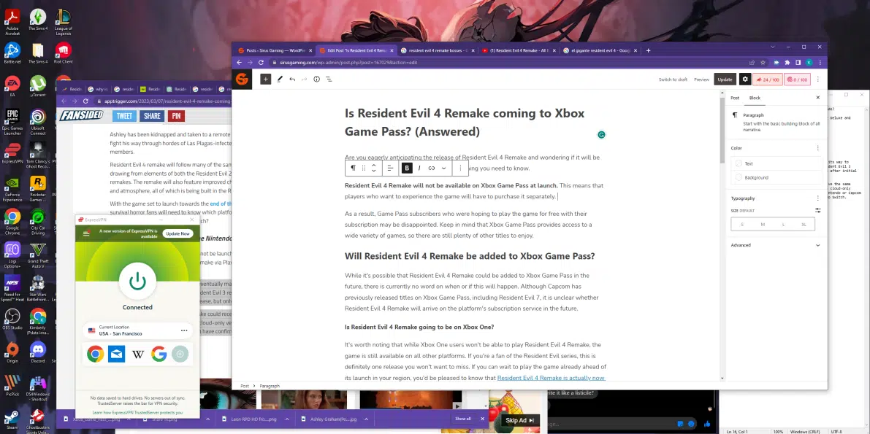Undo the last edit in the editor

(x=292, y=79)
